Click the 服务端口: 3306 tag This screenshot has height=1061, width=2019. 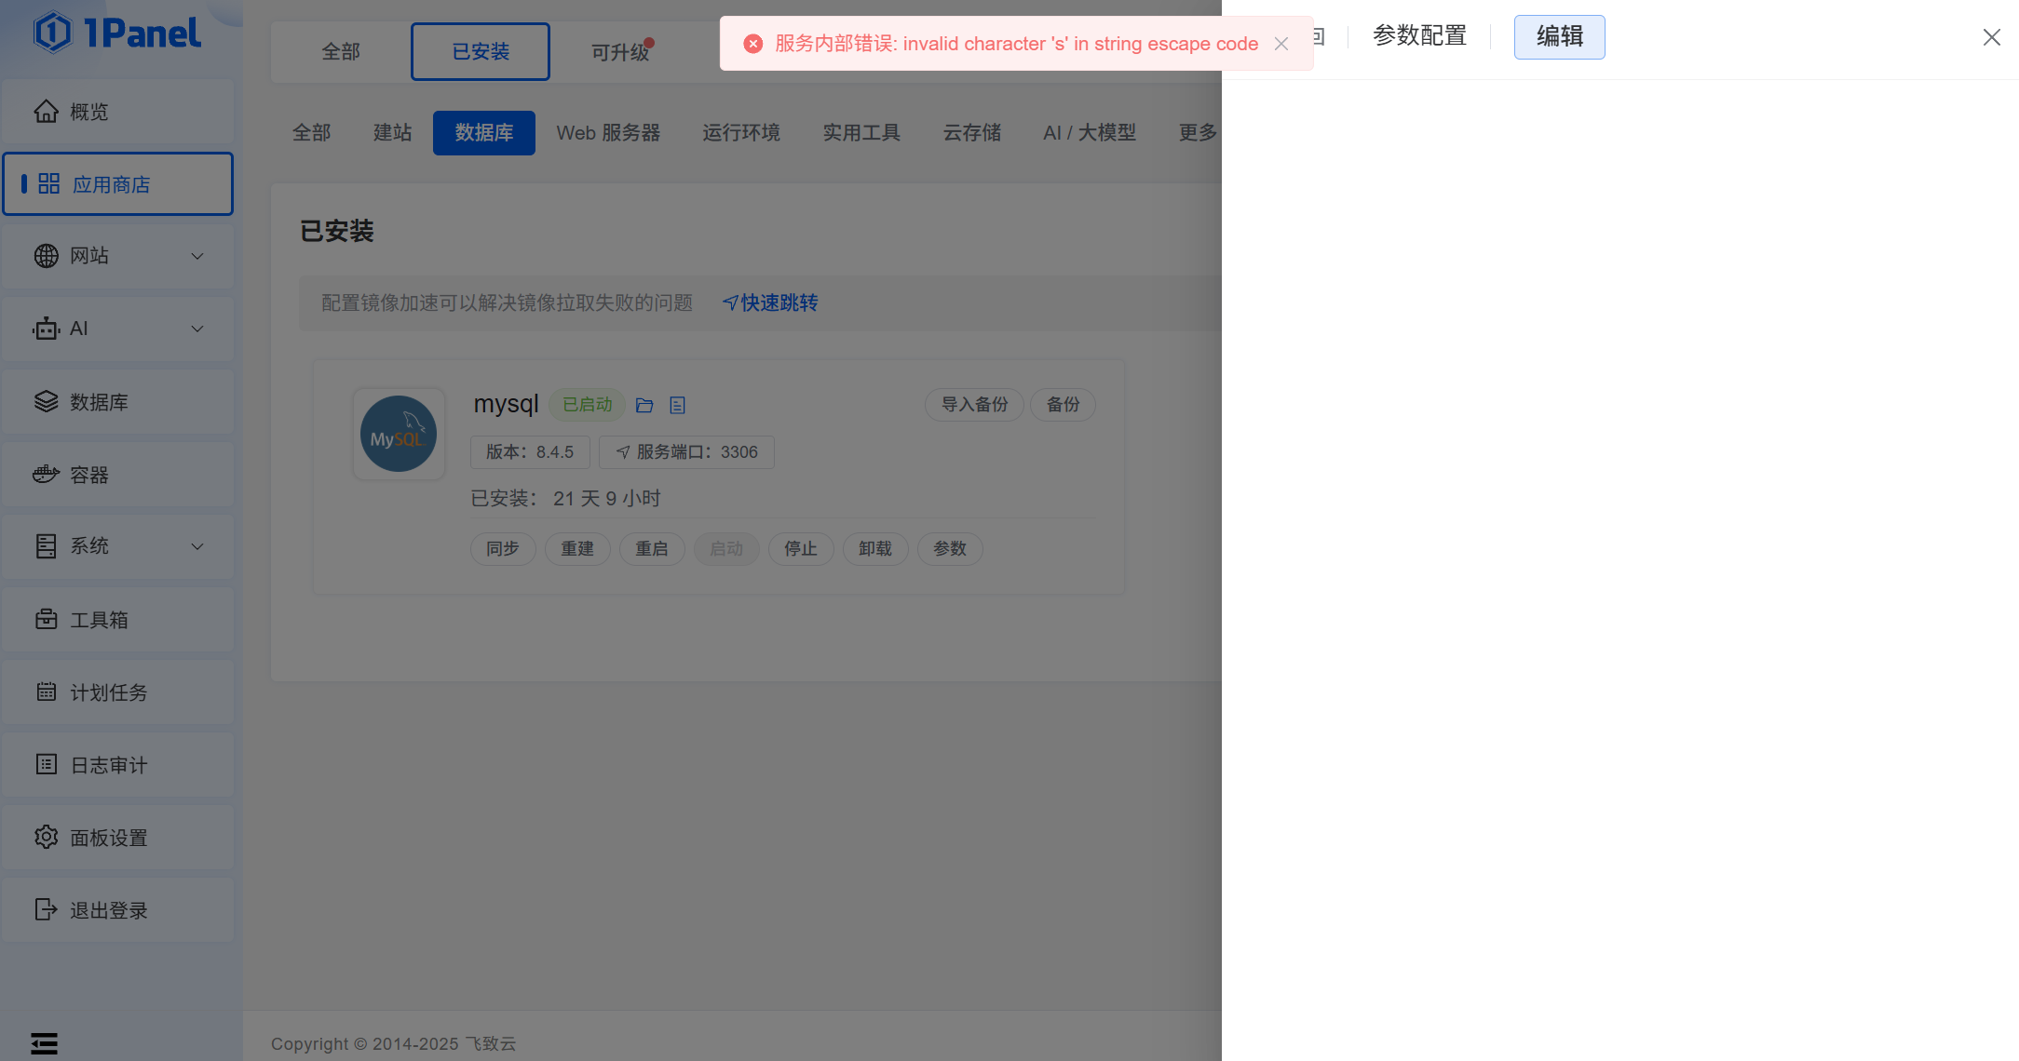point(686,452)
